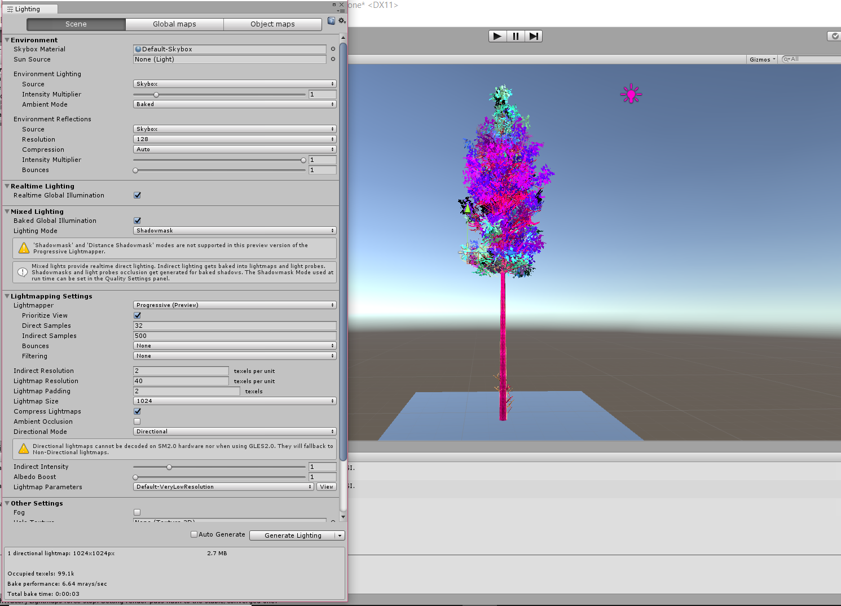Click the Step frame button

[x=534, y=36]
